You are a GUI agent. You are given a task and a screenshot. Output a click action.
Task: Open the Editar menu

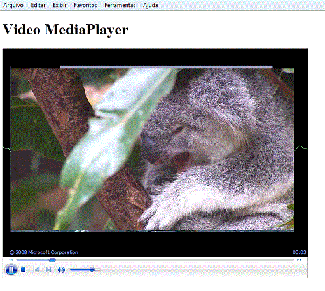tap(38, 5)
